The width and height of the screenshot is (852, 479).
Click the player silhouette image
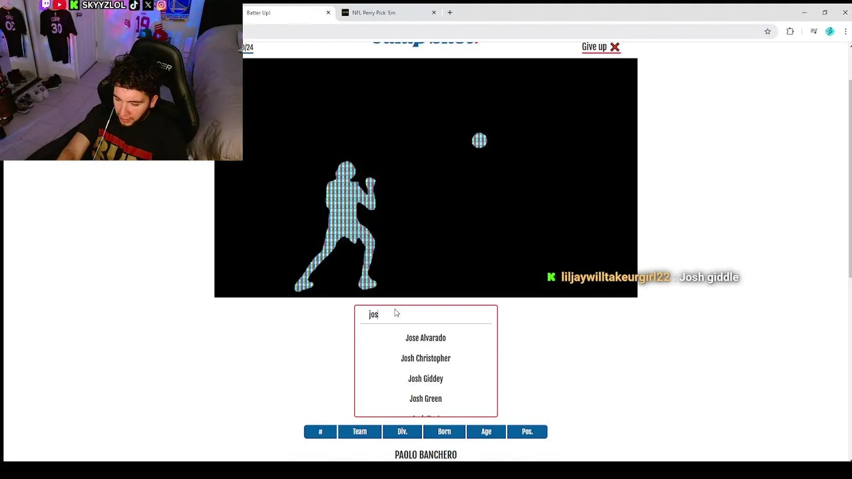coord(426,178)
